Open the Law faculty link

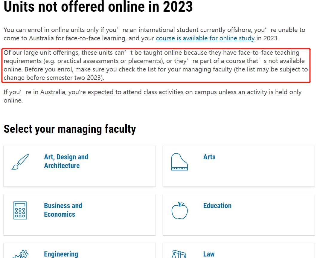pos(209,254)
